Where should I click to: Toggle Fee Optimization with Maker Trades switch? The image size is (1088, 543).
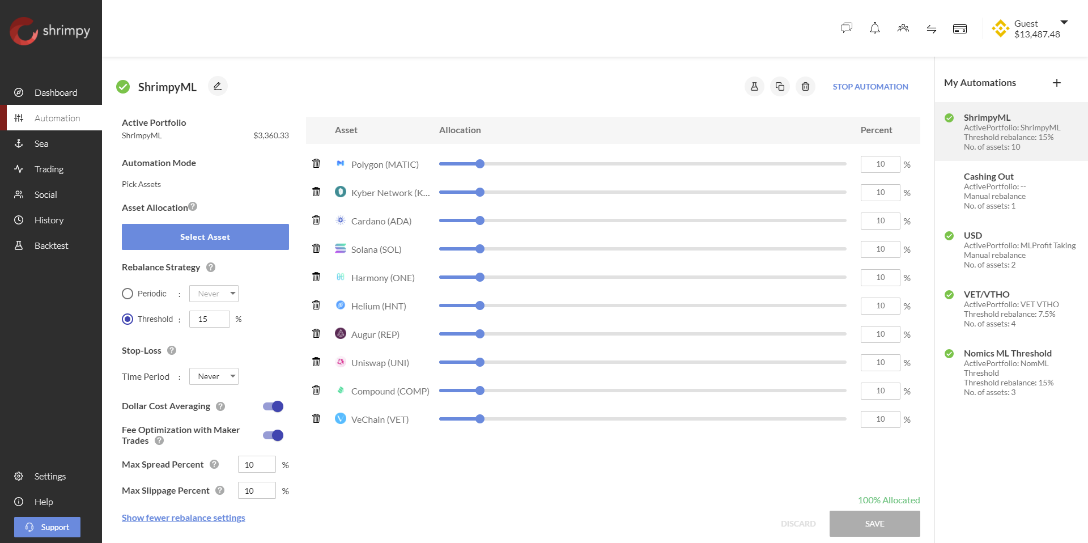273,435
